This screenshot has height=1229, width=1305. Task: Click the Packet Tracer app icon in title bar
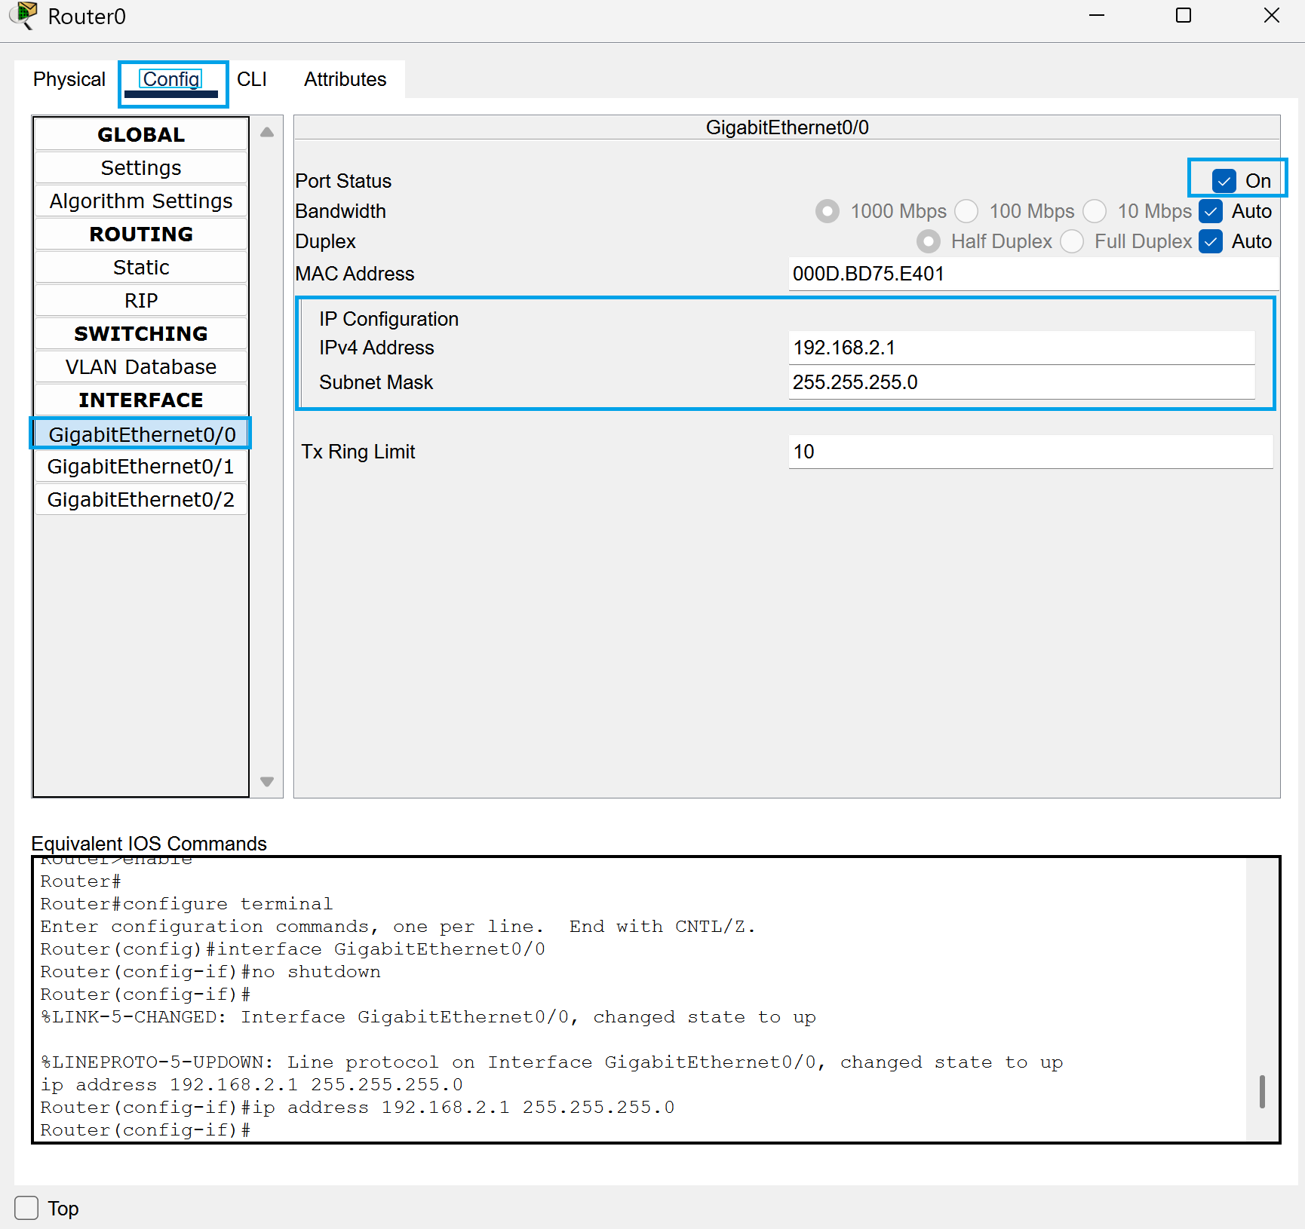(25, 15)
